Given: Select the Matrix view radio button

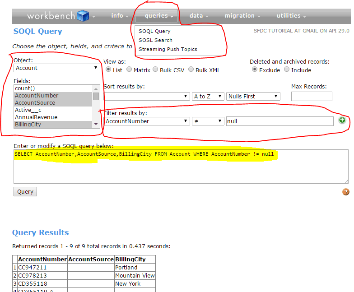Looking at the screenshot, I should coord(129,70).
